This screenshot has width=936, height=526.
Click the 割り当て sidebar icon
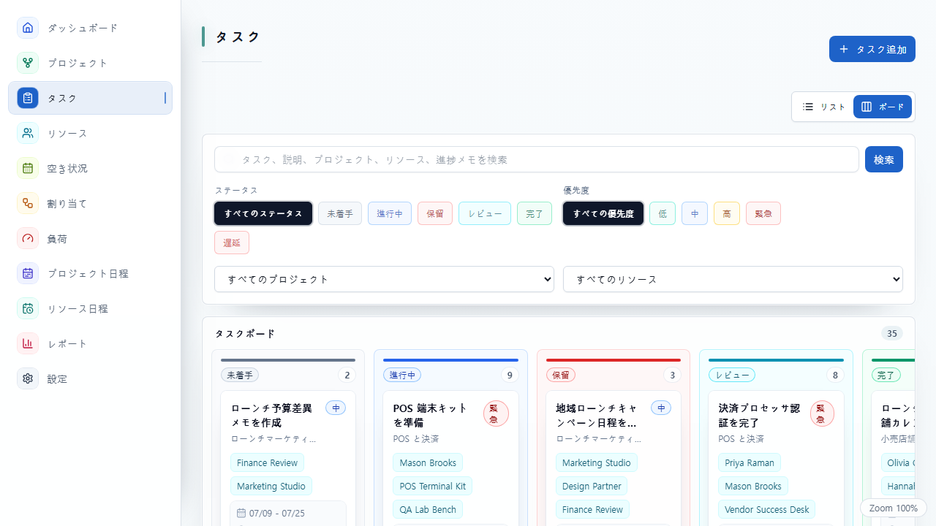28,203
